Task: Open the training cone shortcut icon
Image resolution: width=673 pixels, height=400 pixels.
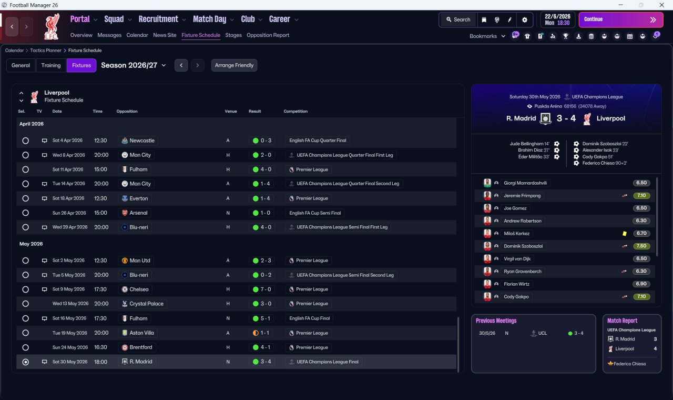Action: tap(578, 36)
